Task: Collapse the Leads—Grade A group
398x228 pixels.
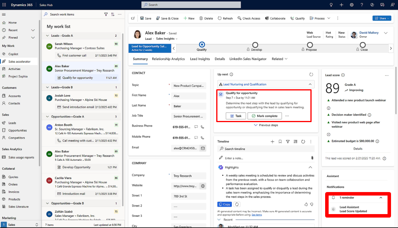Action: click(x=48, y=36)
